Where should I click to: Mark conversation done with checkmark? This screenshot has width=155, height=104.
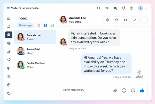pos(135,20)
